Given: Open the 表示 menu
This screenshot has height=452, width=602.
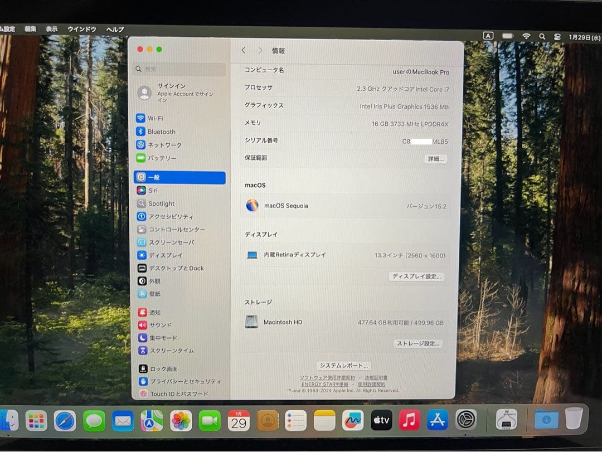Looking at the screenshot, I should click(x=51, y=29).
